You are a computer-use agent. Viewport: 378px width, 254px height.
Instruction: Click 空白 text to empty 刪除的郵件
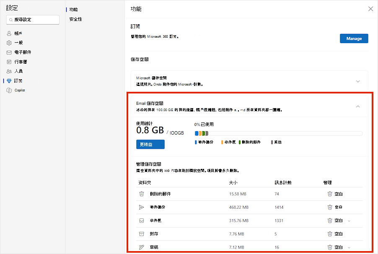point(339,194)
